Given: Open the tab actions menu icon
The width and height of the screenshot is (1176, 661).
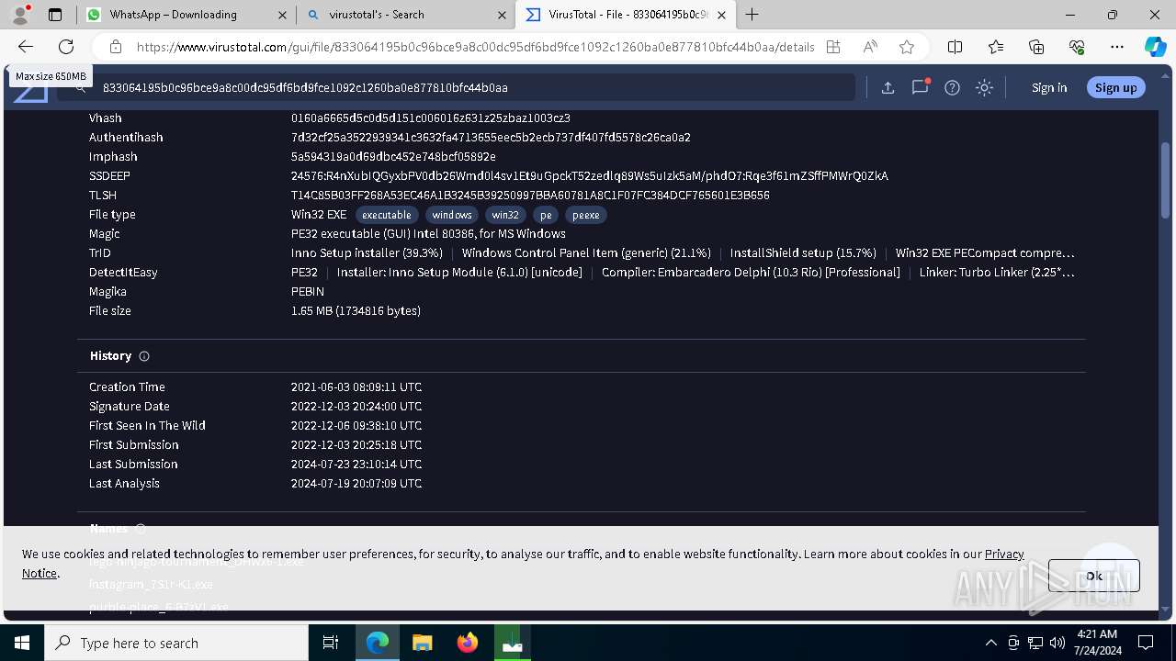Looking at the screenshot, I should pos(55,15).
